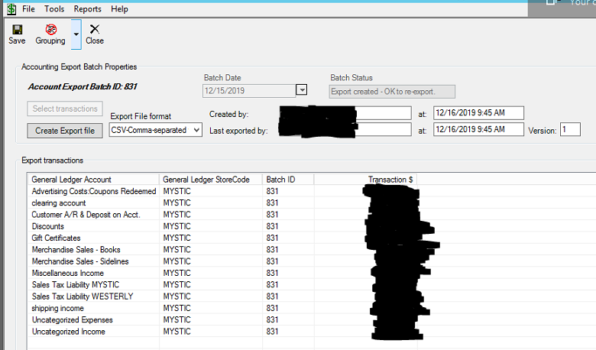This screenshot has height=350, width=596.
Task: Click the Last exported at timestamp field
Action: (478, 129)
